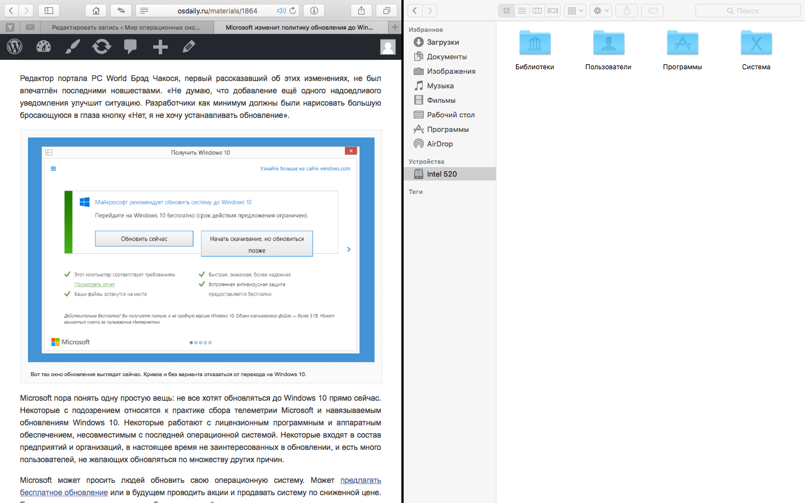Open the Finder gear action menu

[x=601, y=11]
